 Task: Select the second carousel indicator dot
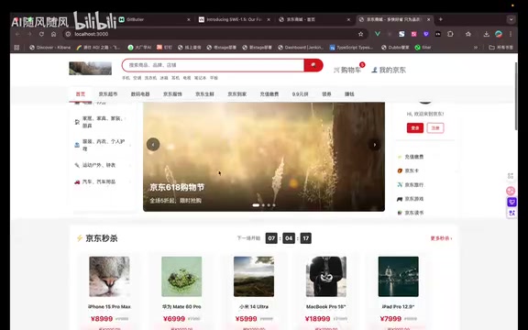coord(263,204)
